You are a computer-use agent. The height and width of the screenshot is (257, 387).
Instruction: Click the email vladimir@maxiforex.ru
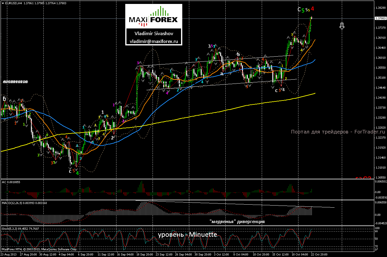click(154, 41)
